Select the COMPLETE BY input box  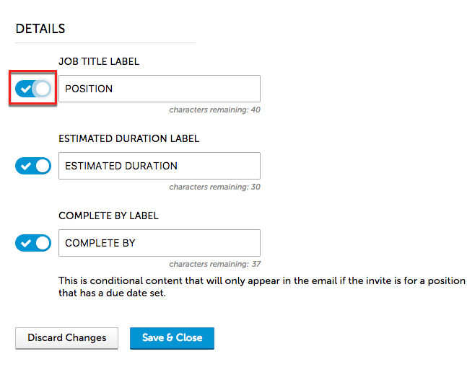[x=159, y=243]
